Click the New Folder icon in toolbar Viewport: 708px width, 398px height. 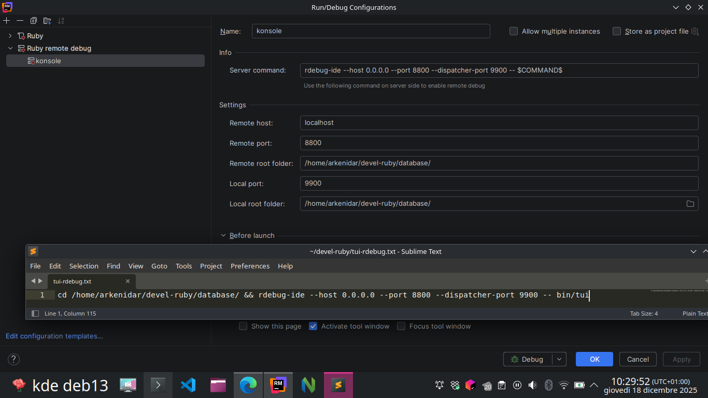tap(47, 21)
